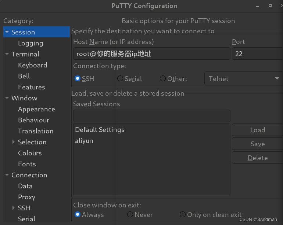Expand the Selection subcategory arrow

(x=14, y=142)
